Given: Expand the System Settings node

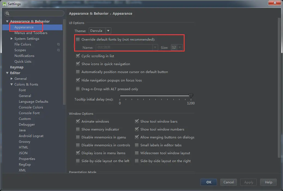Looking at the screenshot, I should point(11,39).
